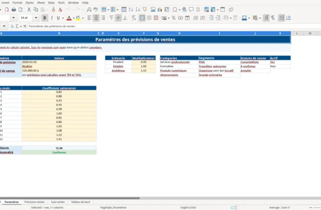Open the font name dropdown arrow
Screen dimensions: 321x210
(14, 18)
